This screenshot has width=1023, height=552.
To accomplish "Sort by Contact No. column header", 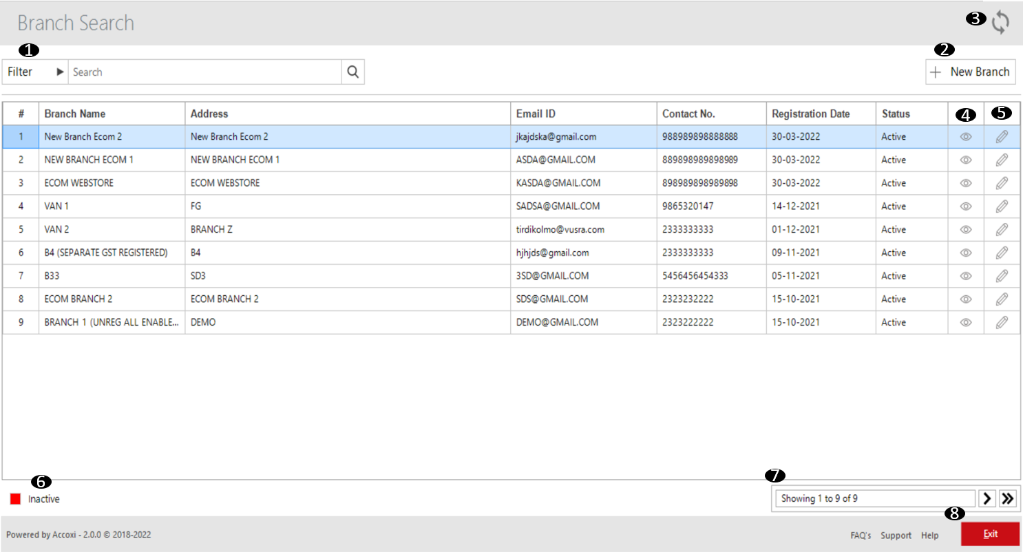I will pos(711,114).
